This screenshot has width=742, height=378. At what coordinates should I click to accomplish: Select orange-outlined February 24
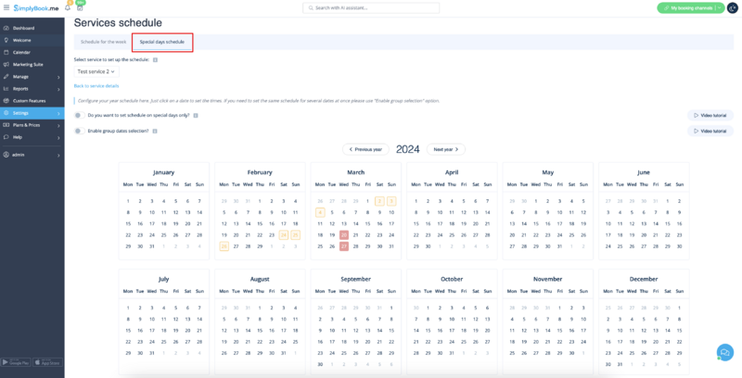click(284, 234)
